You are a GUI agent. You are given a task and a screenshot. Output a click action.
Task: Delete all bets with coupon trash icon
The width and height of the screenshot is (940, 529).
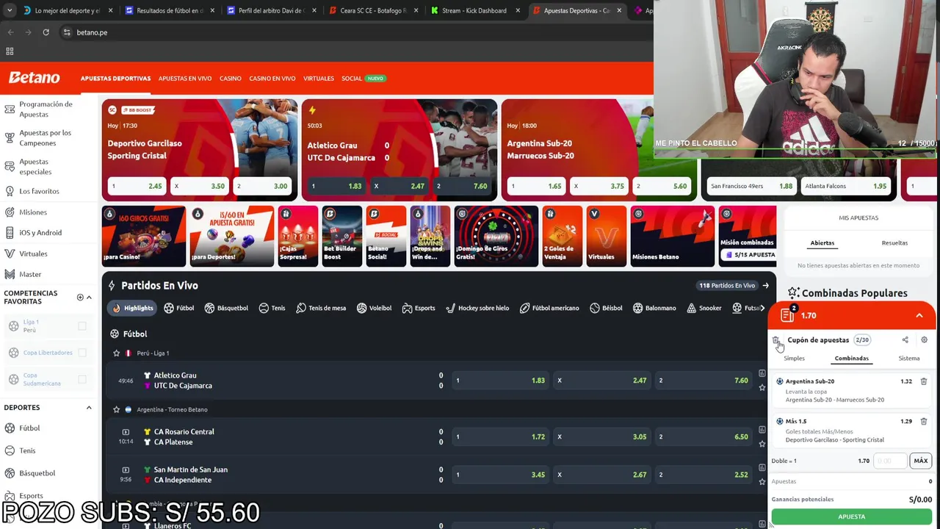click(x=776, y=340)
